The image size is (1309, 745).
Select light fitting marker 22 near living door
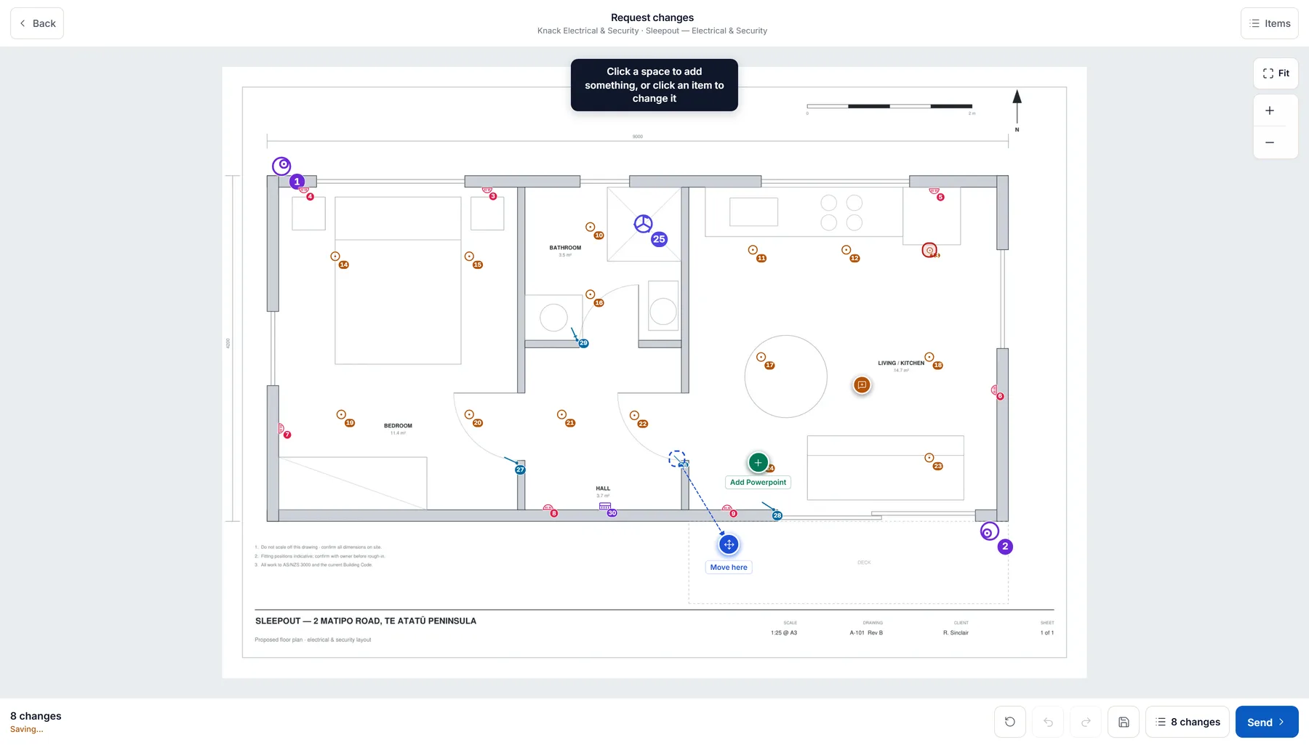click(x=634, y=415)
